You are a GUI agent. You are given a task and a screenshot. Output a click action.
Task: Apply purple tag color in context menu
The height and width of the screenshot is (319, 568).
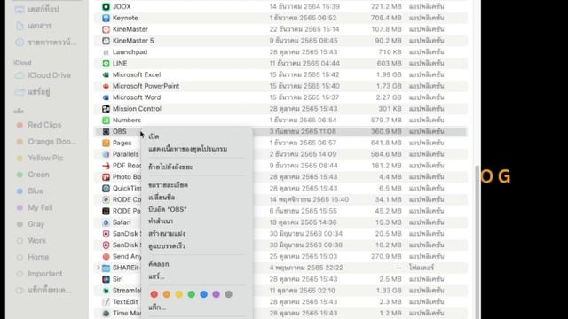pos(216,294)
